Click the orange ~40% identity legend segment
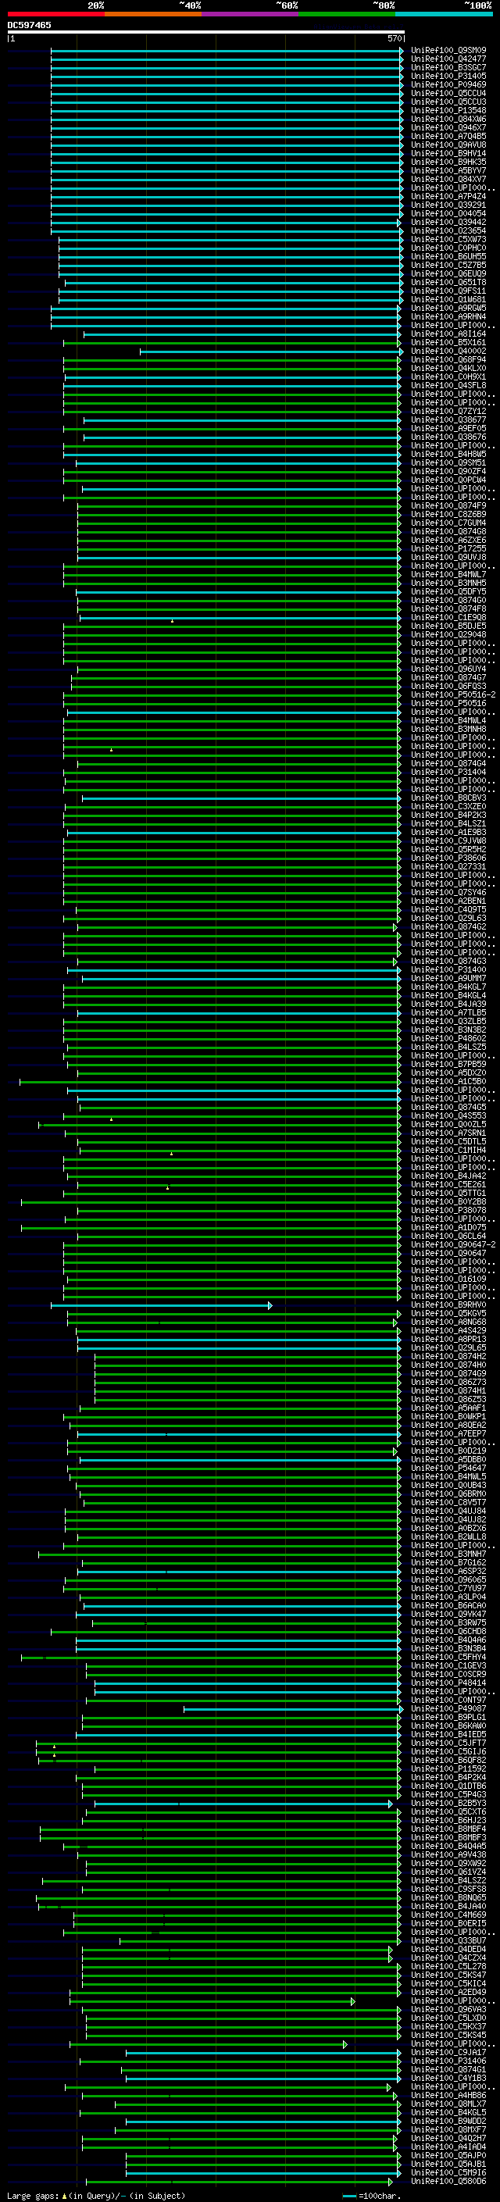The height and width of the screenshot is (2202, 500). click(153, 14)
